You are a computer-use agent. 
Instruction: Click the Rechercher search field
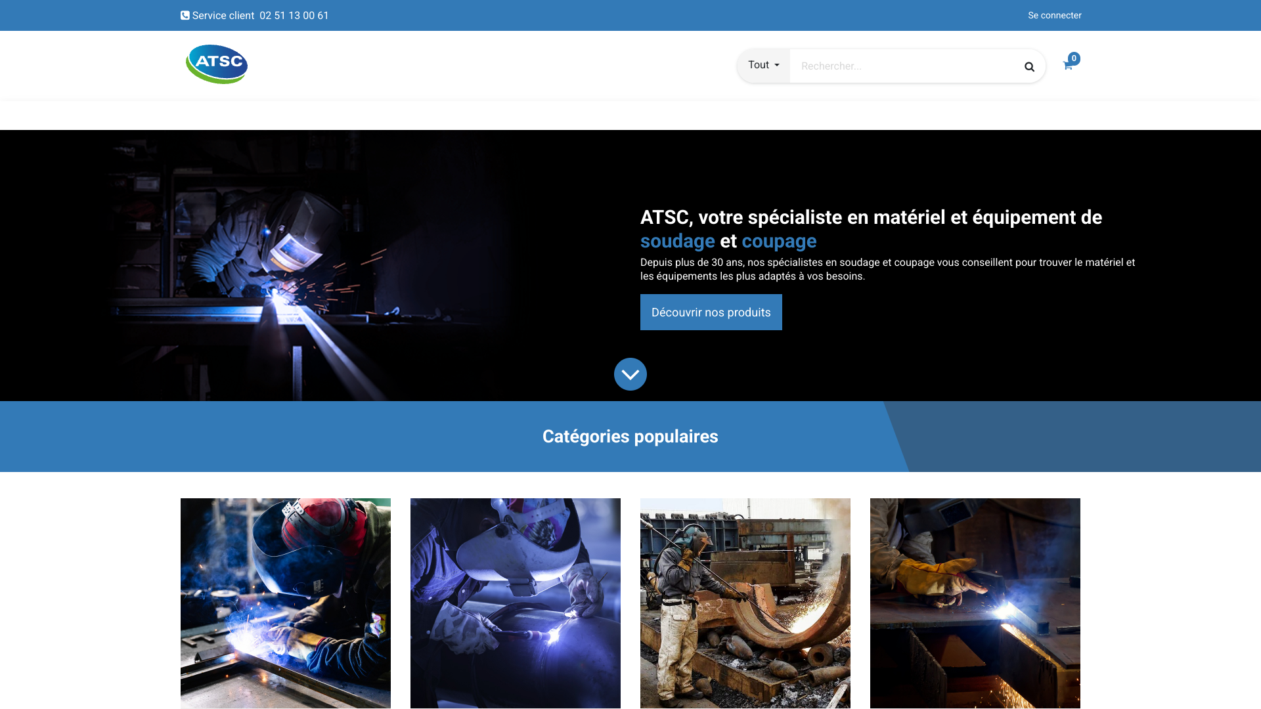[902, 66]
